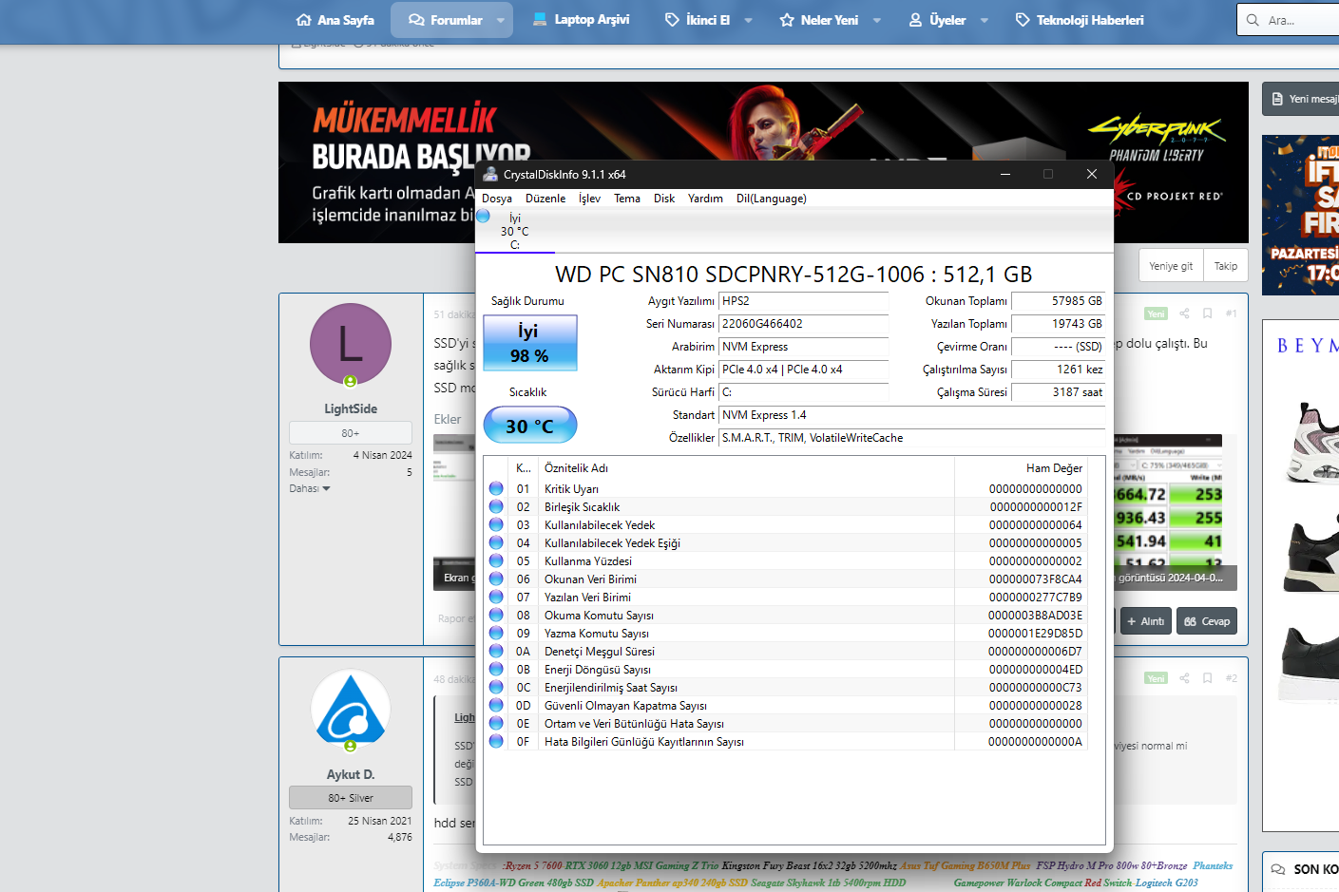Screen dimensions: 1339x892
Task: Click status orb of Yazılan Veri Birimi row
Action: pyautogui.click(x=496, y=597)
